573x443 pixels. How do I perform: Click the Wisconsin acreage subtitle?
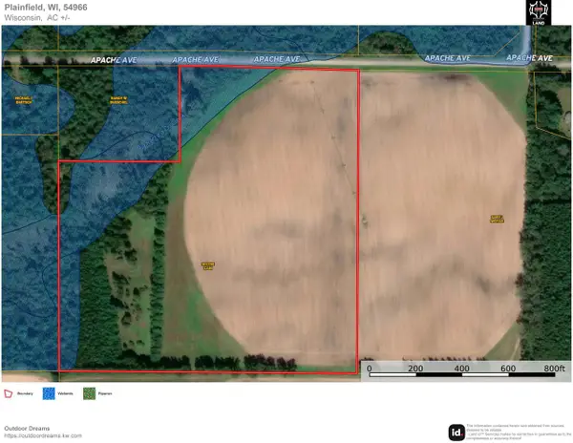coord(44,18)
